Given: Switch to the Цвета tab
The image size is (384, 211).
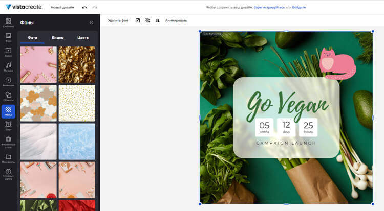Looking at the screenshot, I should click(83, 38).
